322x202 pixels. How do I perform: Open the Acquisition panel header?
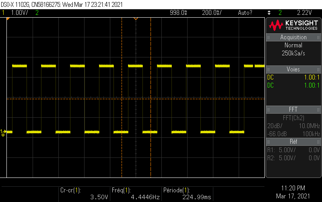[x=293, y=37]
